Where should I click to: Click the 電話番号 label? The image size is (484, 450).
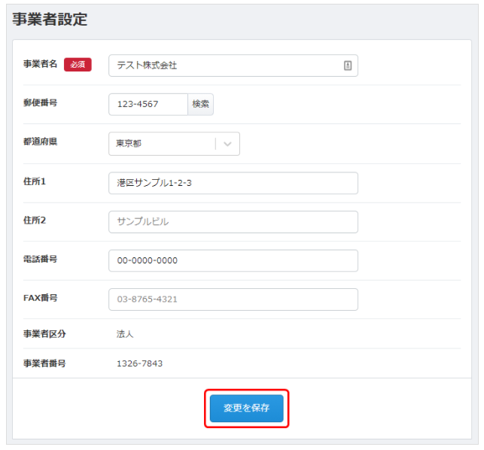coord(40,259)
